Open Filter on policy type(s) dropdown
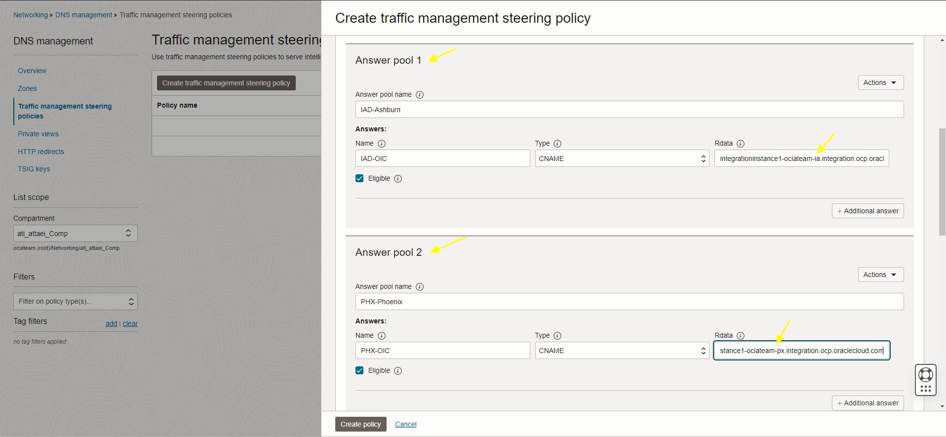Screen dimensions: 946x437 [x=75, y=301]
